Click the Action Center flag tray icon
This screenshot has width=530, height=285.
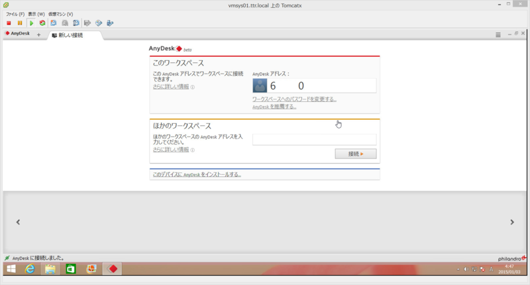(482, 270)
